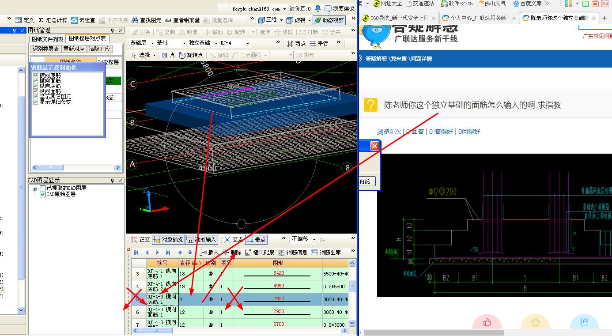Open 选择 tool dropdown arrow

[x=155, y=56]
